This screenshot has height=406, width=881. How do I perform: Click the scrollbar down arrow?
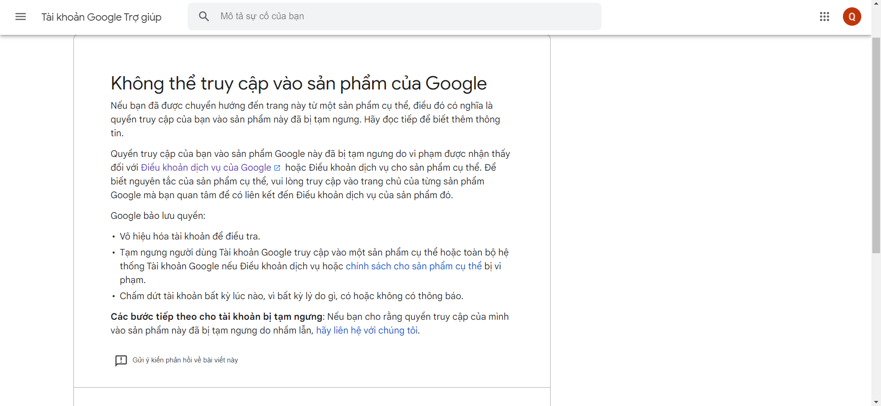point(876,402)
